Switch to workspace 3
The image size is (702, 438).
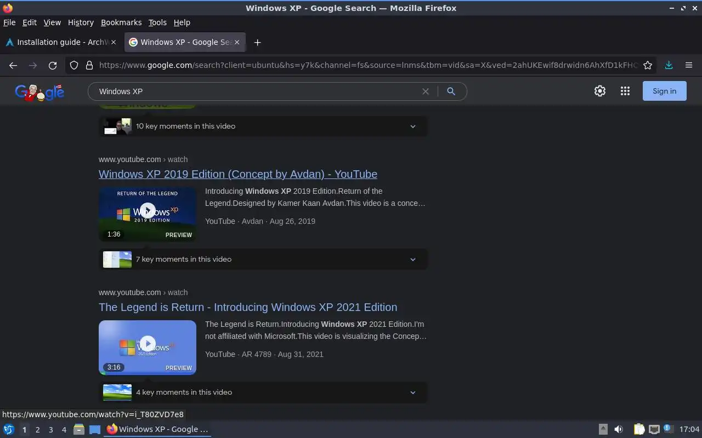click(50, 430)
